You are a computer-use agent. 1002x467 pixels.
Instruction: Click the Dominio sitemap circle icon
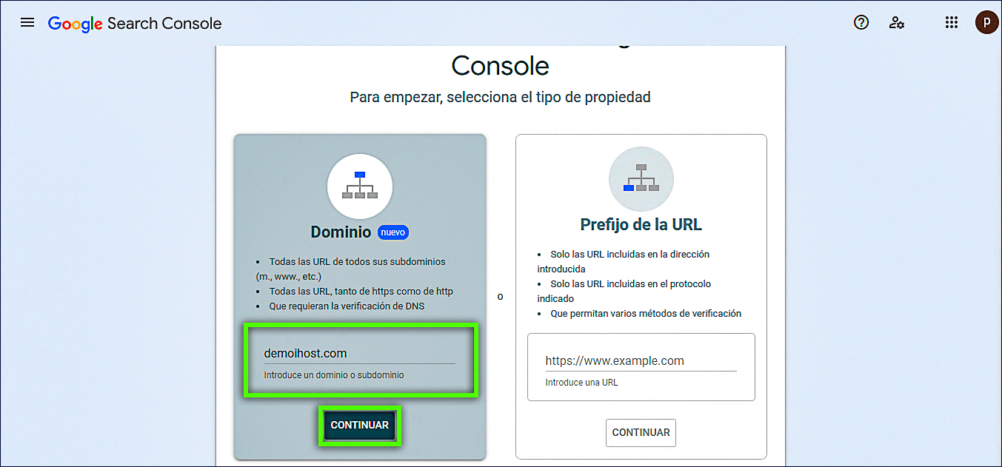(x=360, y=187)
